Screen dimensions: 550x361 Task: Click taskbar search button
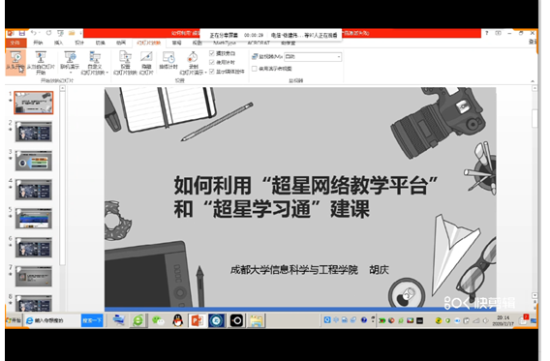point(92,320)
